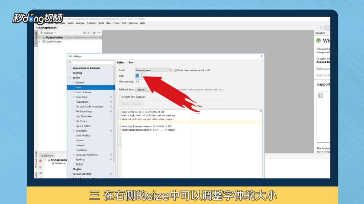The image size is (364, 204).
Task: Select Layout Editor item
Action: [x=83, y=126]
